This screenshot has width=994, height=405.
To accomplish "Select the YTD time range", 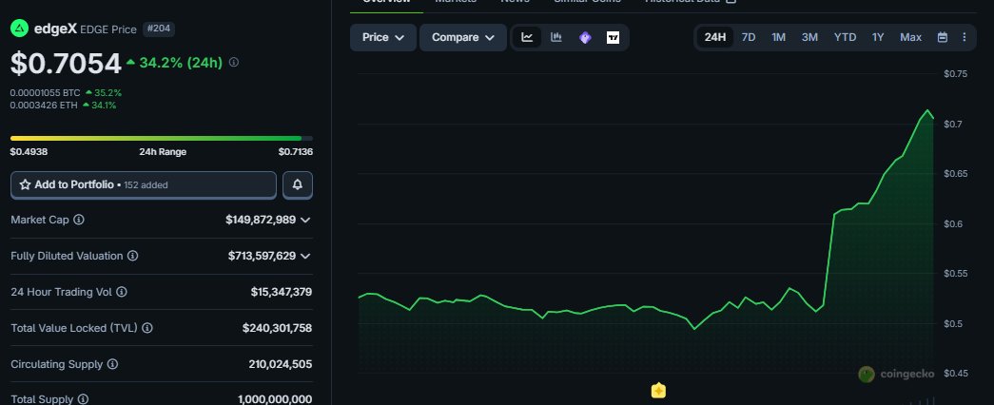I will point(845,37).
